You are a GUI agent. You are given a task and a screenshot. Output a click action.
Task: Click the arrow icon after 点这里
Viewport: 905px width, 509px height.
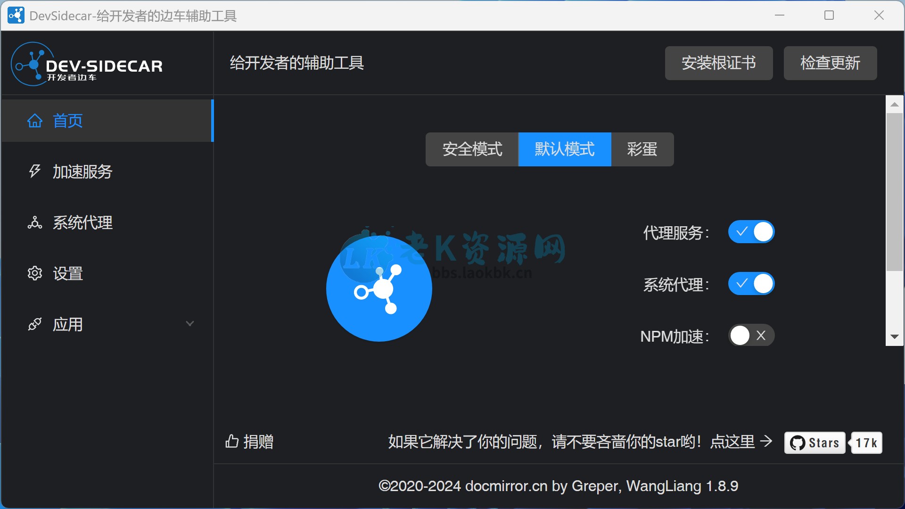pos(766,441)
